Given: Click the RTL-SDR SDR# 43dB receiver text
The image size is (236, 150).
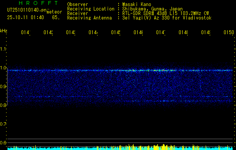Looking at the screenshot, I should (x=165, y=13).
